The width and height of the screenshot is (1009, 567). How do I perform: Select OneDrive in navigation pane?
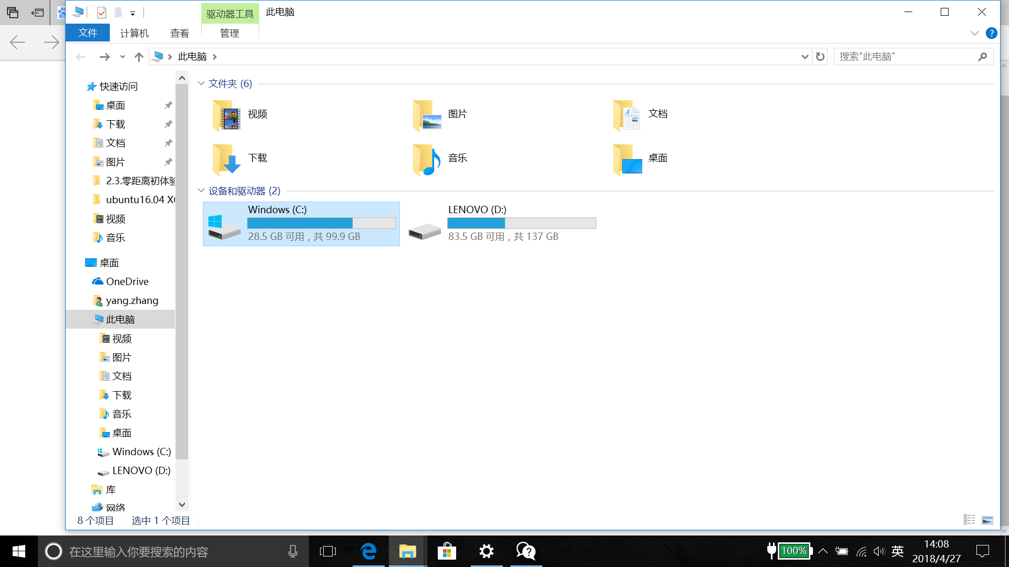pos(127,282)
